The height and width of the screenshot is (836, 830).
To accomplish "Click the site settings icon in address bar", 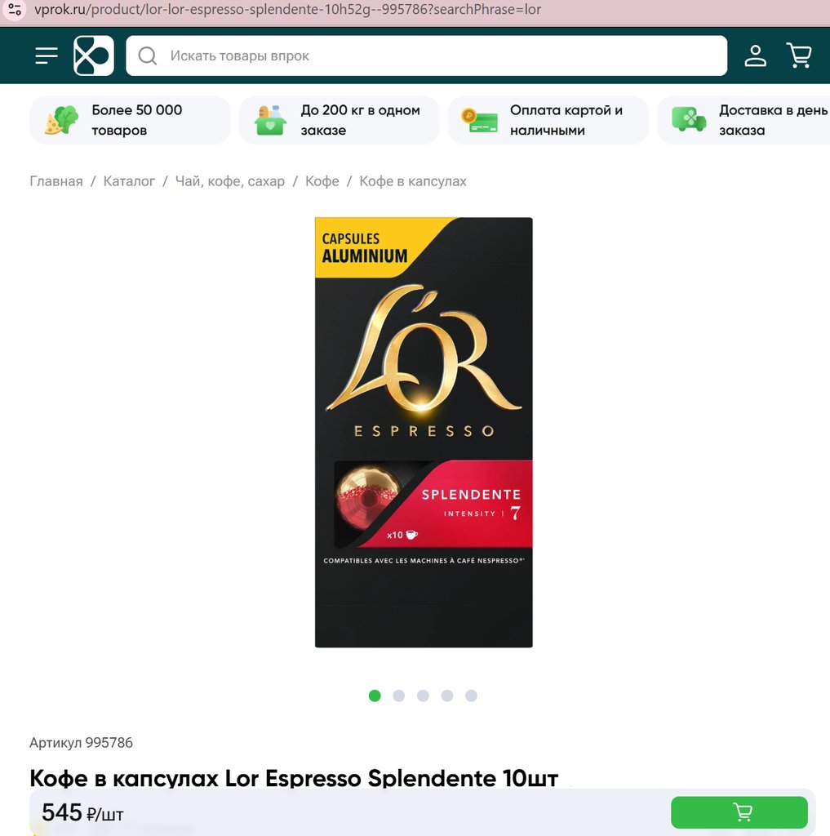I will (15, 10).
